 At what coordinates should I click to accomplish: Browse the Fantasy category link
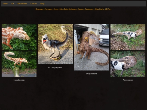pos(81,9)
